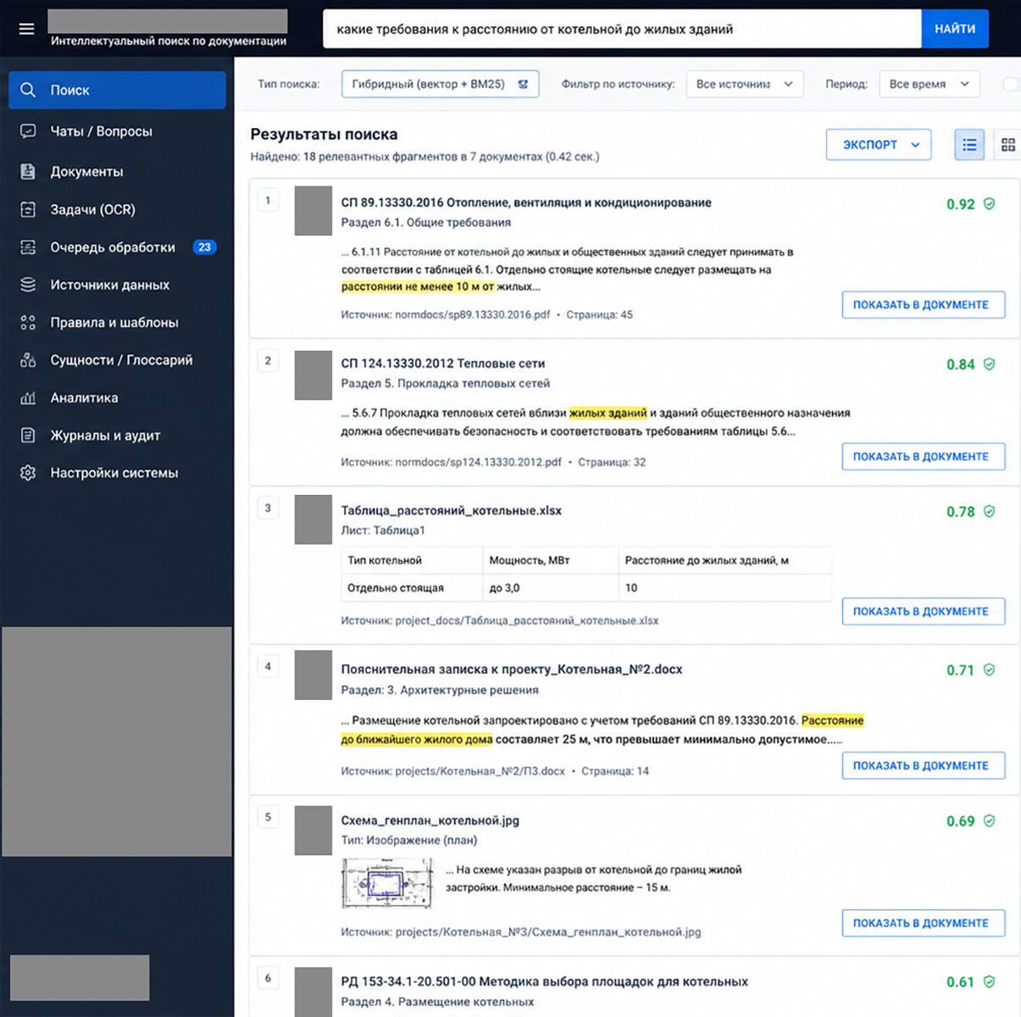Click the НАЙТИ search button
Viewport: 1021px width, 1017px height.
[955, 29]
